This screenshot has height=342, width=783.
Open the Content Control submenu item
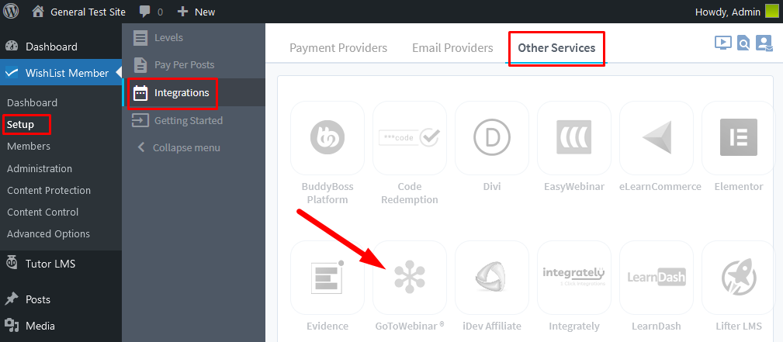pyautogui.click(x=43, y=212)
